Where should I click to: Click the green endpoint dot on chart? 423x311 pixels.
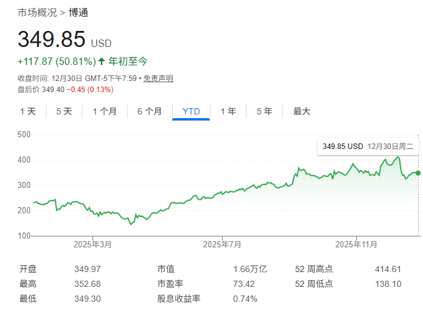pyautogui.click(x=418, y=173)
